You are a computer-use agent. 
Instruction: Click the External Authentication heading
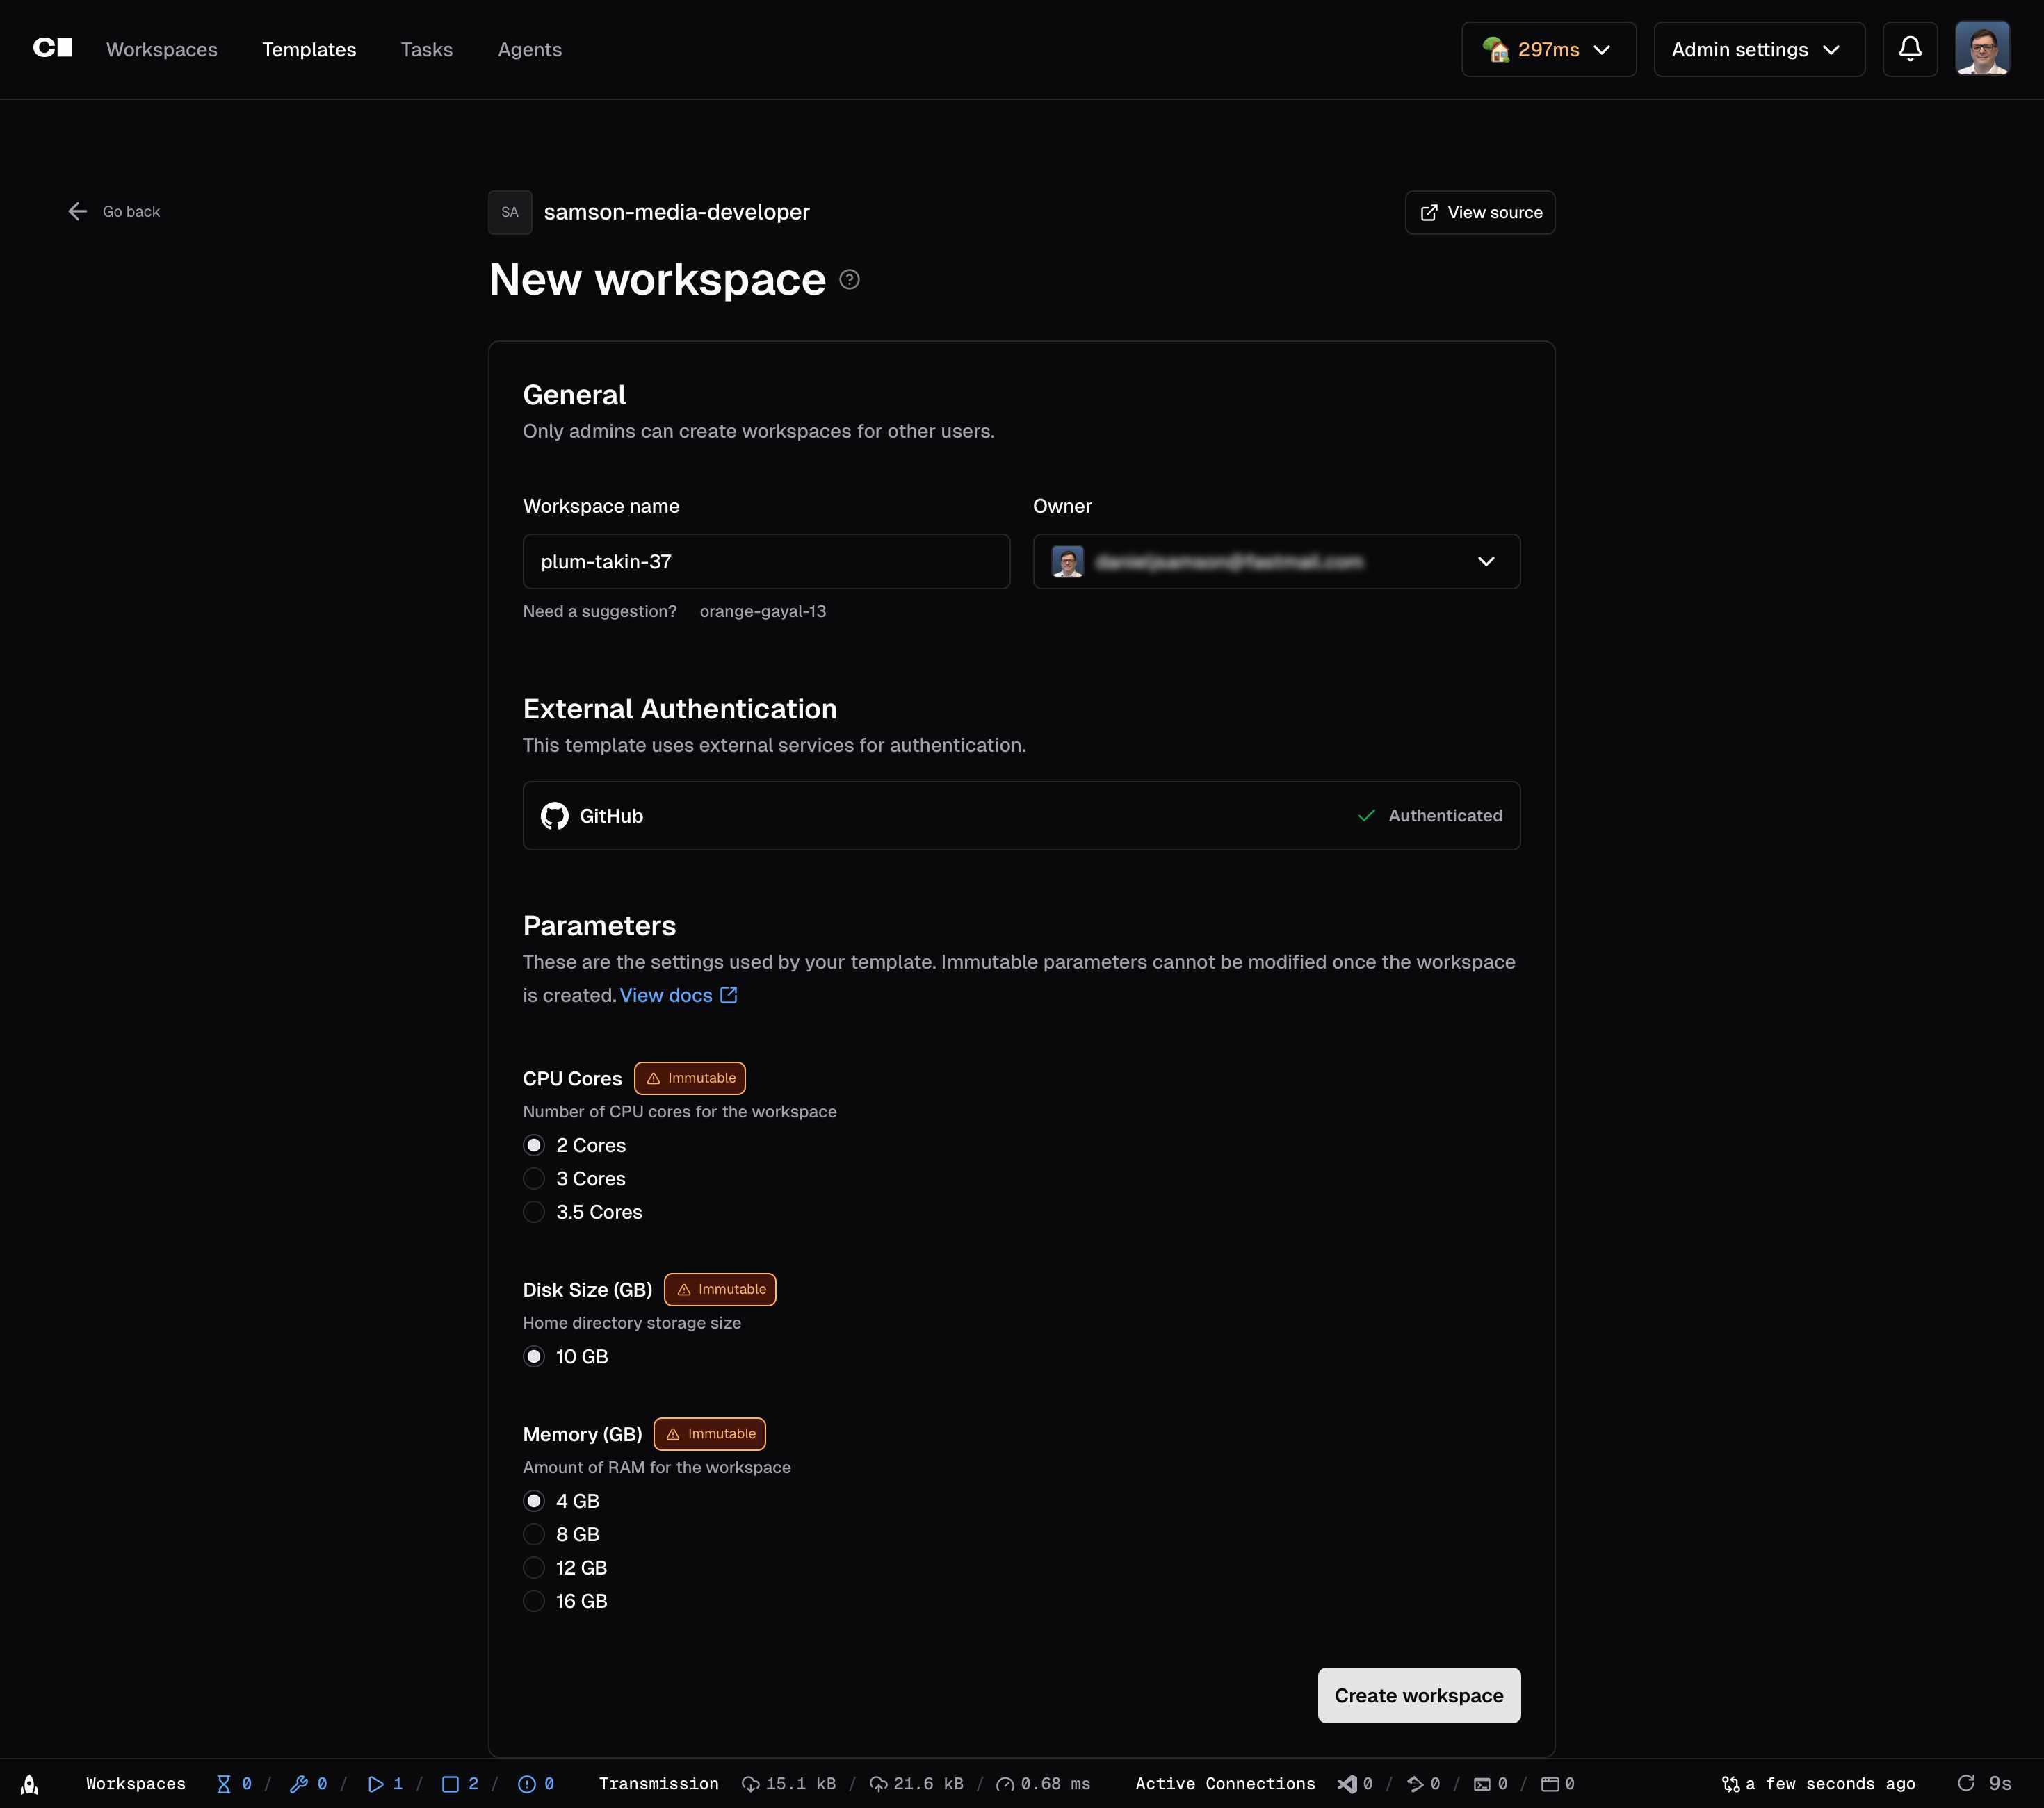pyautogui.click(x=680, y=709)
